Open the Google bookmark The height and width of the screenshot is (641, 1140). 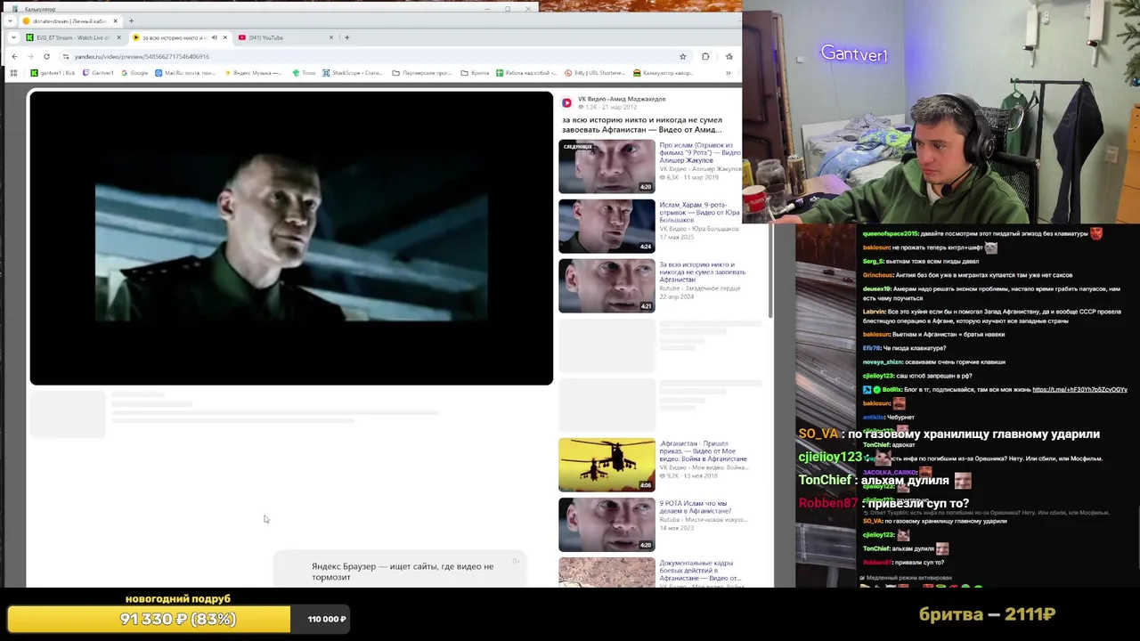click(134, 73)
